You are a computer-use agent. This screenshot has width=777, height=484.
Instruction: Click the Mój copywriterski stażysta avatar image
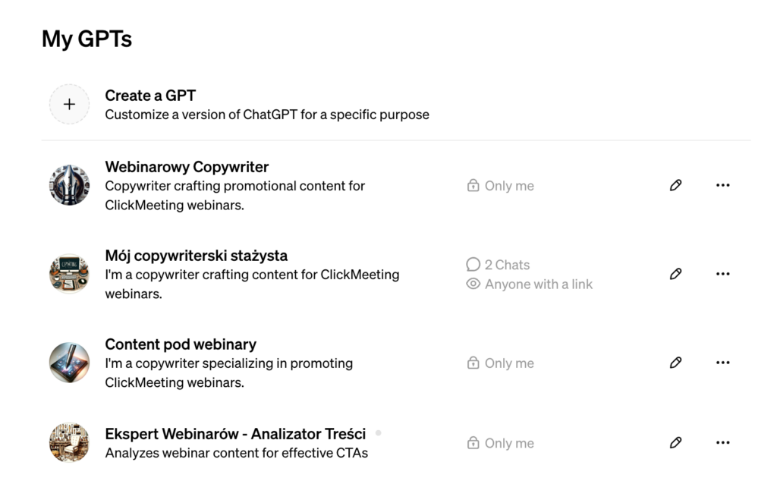click(x=69, y=274)
